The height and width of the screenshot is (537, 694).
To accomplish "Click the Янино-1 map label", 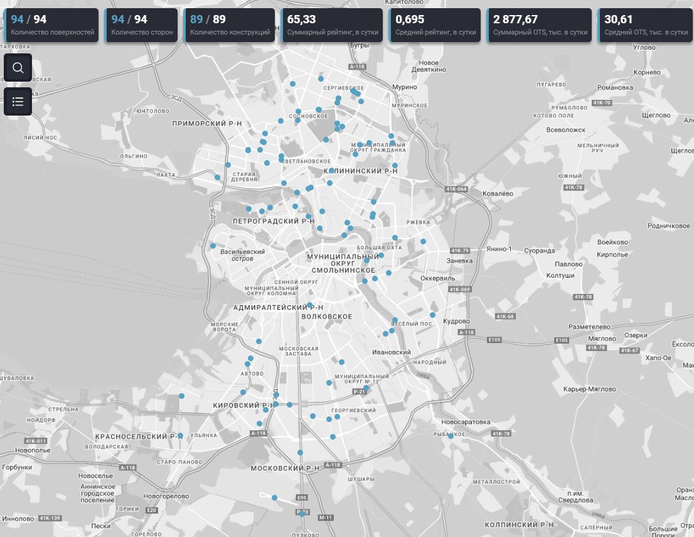I will (499, 249).
